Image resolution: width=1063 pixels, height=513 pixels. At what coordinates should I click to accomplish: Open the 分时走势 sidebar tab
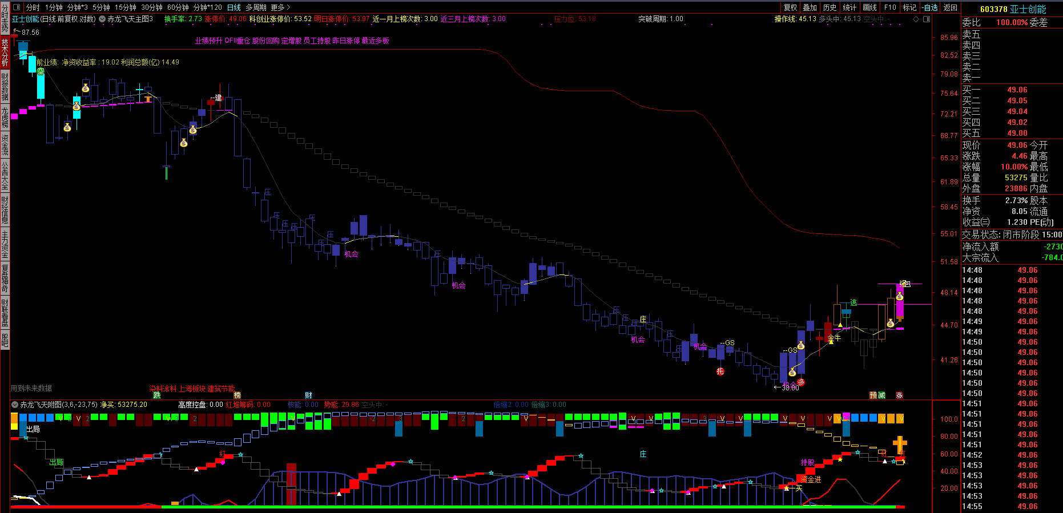click(x=5, y=18)
